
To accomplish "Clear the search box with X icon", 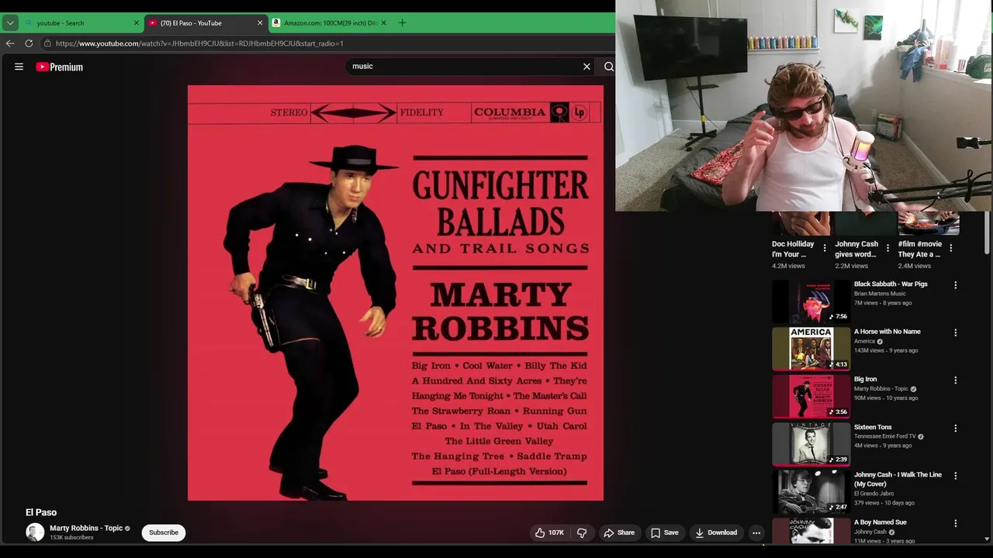I will coord(586,67).
